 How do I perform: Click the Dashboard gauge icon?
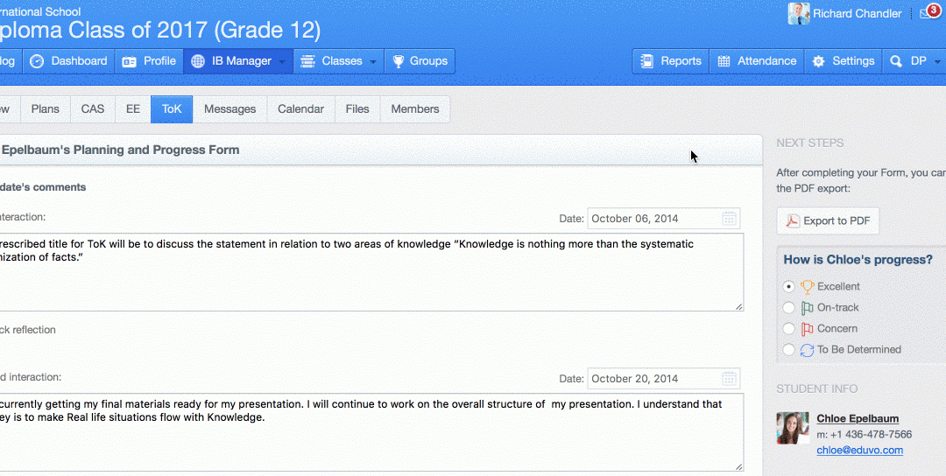coord(37,61)
